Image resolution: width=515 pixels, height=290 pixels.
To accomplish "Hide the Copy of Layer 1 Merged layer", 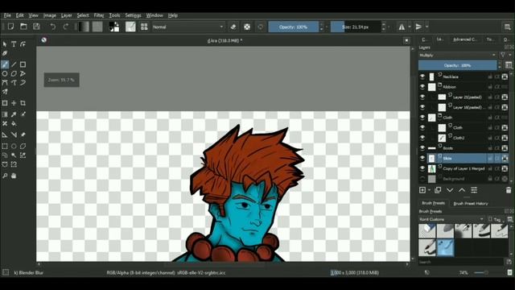I will pyautogui.click(x=422, y=168).
